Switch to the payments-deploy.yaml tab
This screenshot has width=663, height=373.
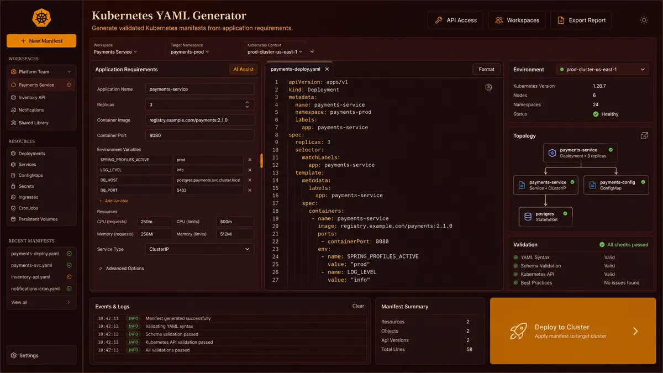point(296,69)
